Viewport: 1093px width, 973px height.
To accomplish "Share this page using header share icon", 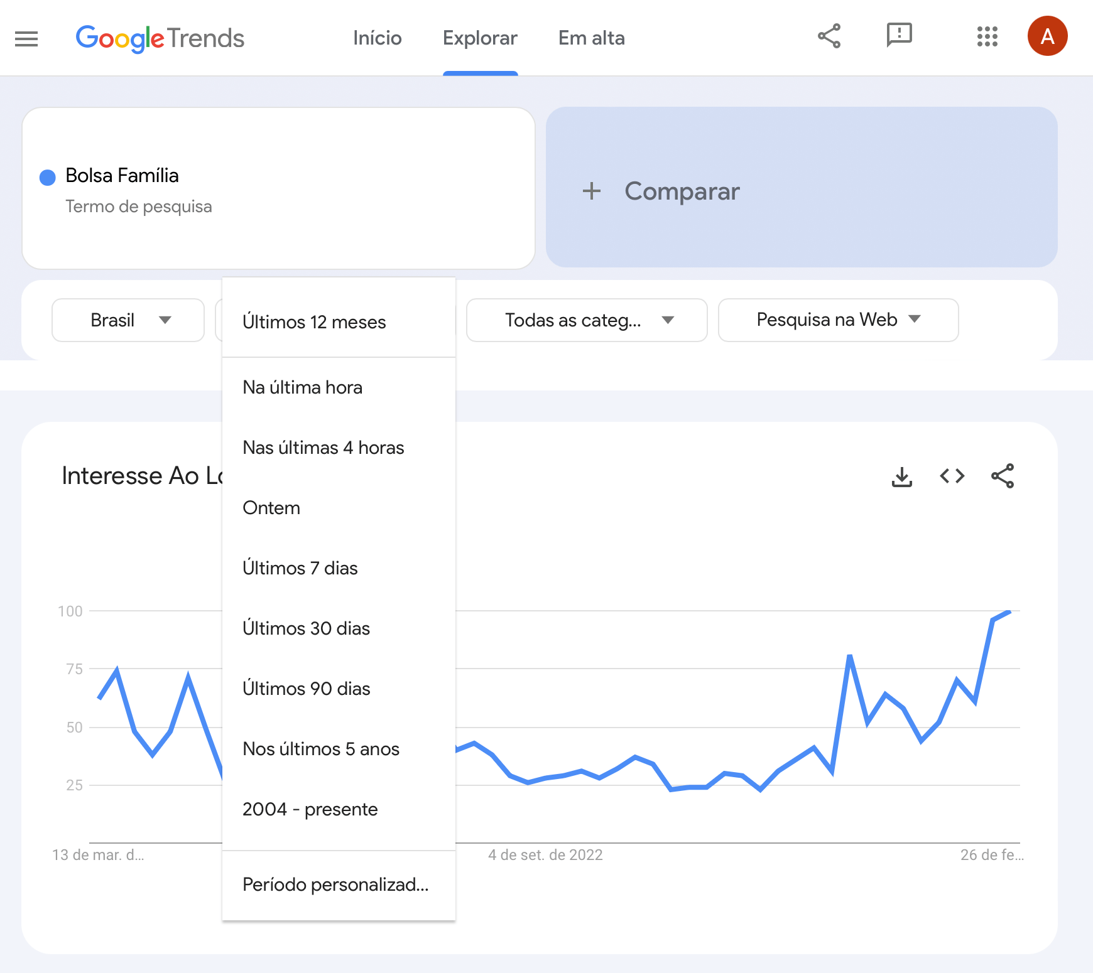I will [x=829, y=36].
